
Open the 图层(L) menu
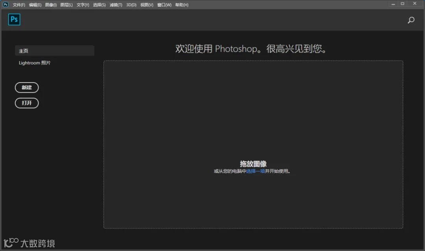click(67, 5)
